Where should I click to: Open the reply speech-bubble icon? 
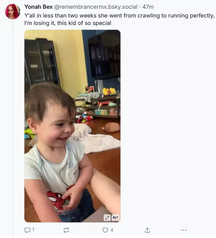click(27, 230)
